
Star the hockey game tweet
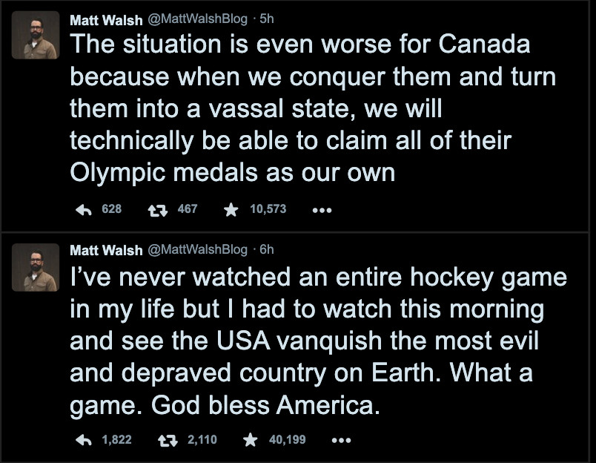[251, 440]
